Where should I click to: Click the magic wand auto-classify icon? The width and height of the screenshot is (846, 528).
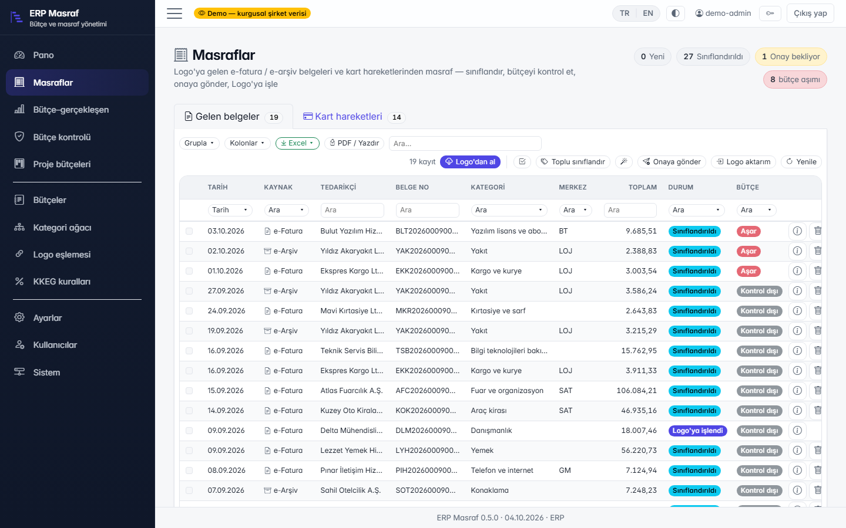pos(624,162)
